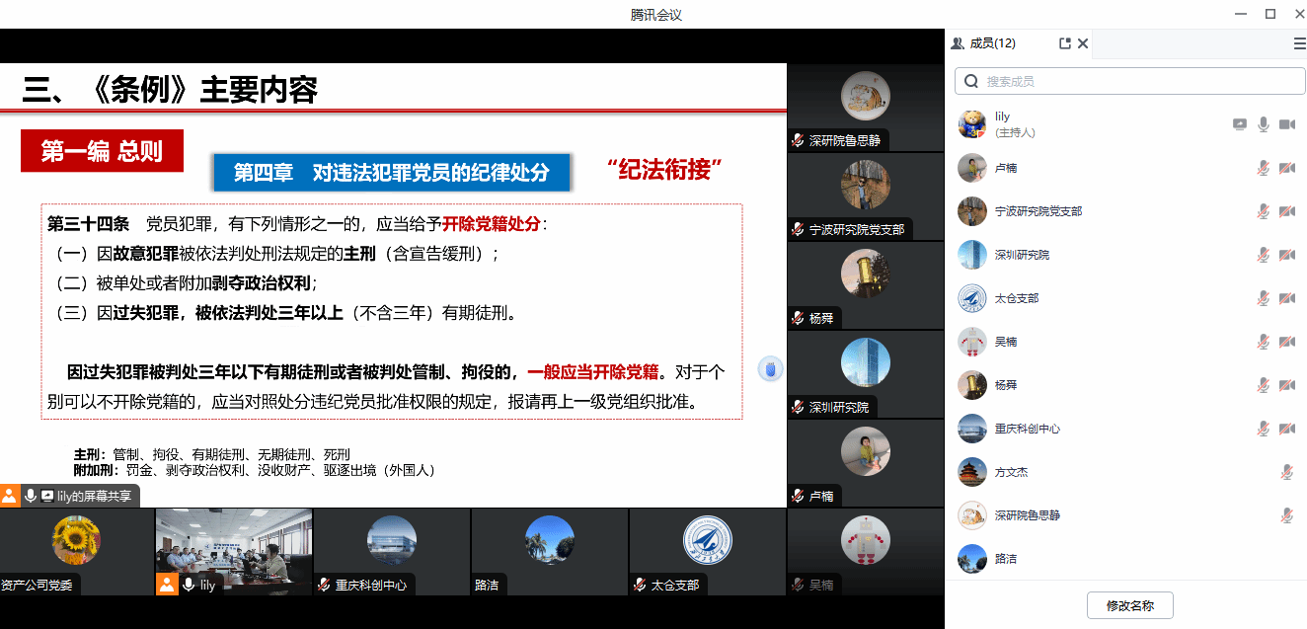The image size is (1307, 629).
Task: Select the 路洁 video tile
Action: click(x=550, y=551)
